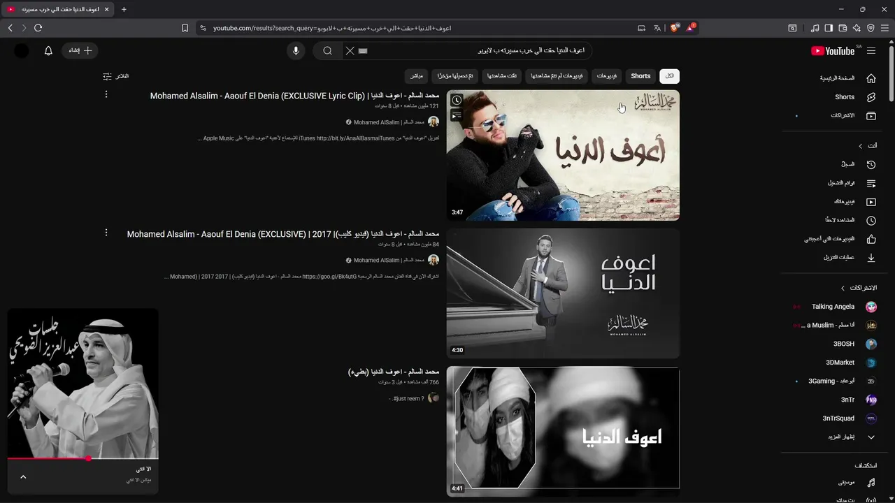895x503 pixels.
Task: Go back in browser history
Action: 10,28
